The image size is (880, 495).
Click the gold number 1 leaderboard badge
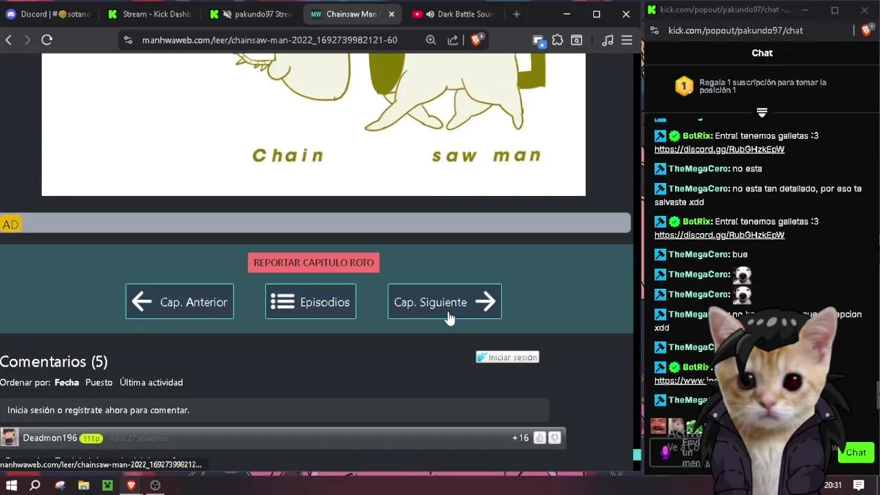684,86
